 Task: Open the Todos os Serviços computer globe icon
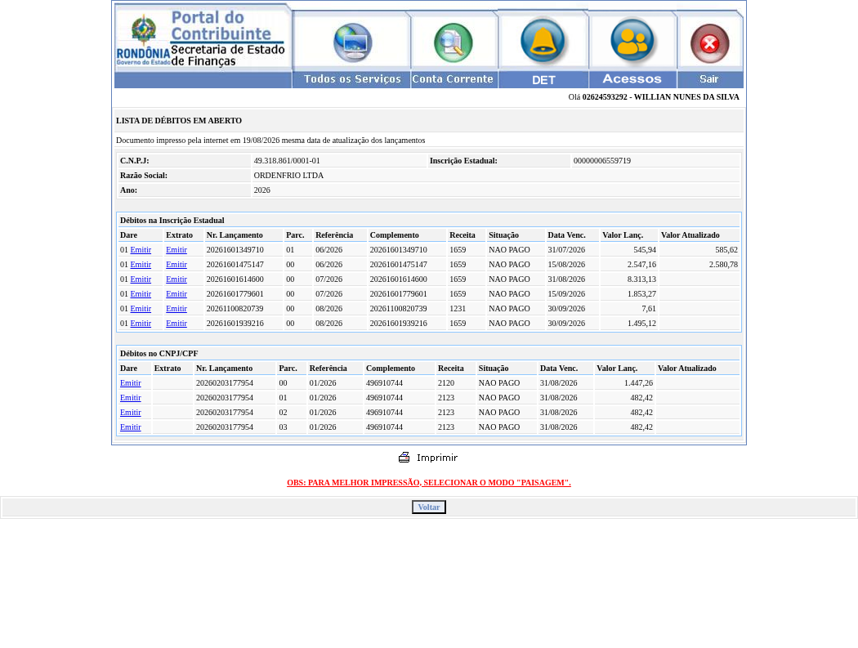[353, 42]
